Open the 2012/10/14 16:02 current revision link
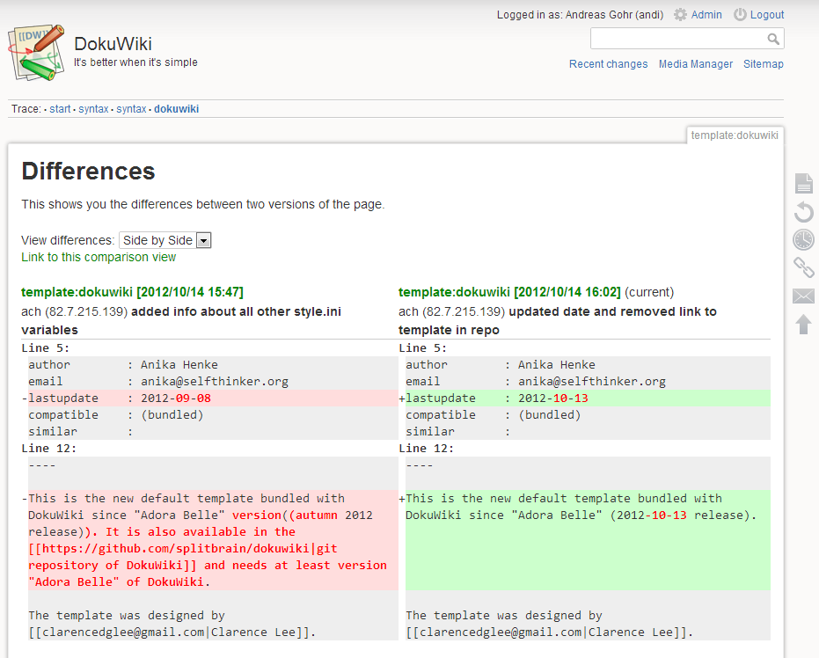 click(509, 292)
